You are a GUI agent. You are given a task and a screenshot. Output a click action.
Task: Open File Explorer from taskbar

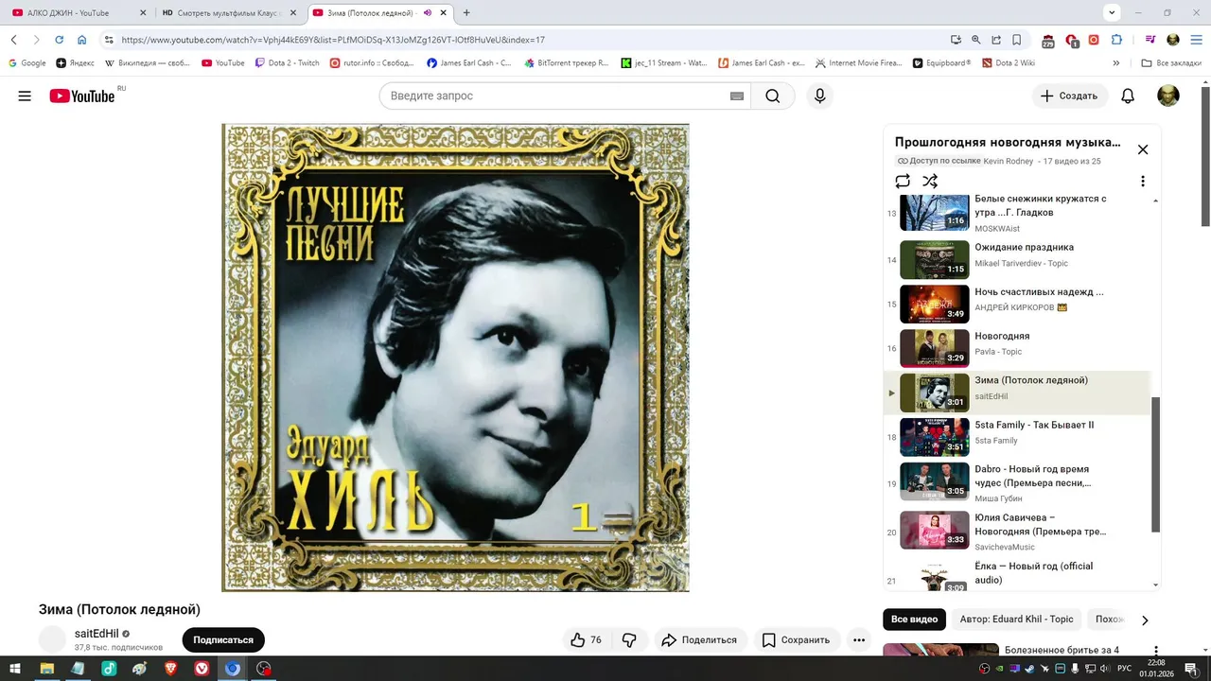46,668
